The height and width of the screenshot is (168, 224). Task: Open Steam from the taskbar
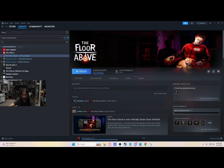click(x=125, y=144)
